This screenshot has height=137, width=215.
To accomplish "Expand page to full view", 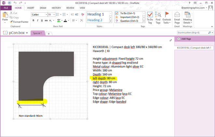I will (x=171, y=40).
